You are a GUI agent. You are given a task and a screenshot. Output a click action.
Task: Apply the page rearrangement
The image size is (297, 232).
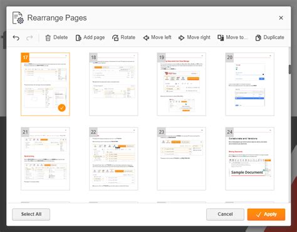click(x=266, y=214)
